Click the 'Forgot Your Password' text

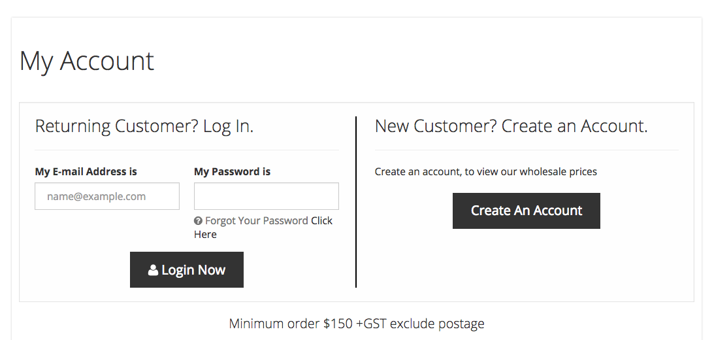256,220
